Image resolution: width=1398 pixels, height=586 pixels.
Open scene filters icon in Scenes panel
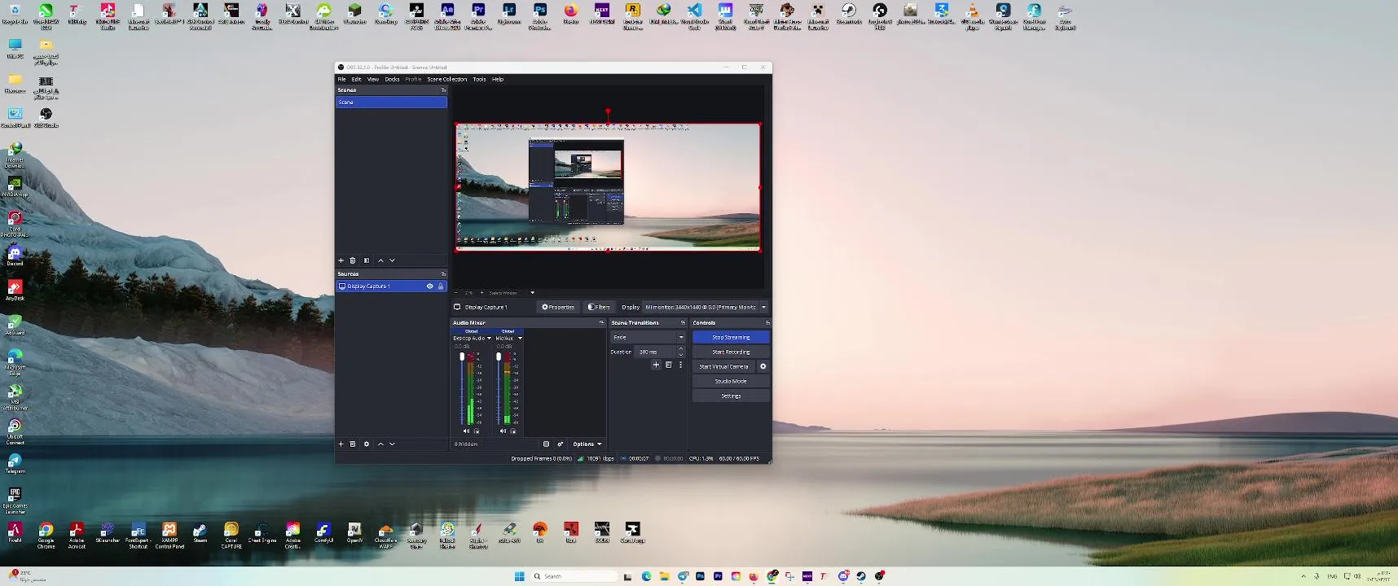[367, 260]
